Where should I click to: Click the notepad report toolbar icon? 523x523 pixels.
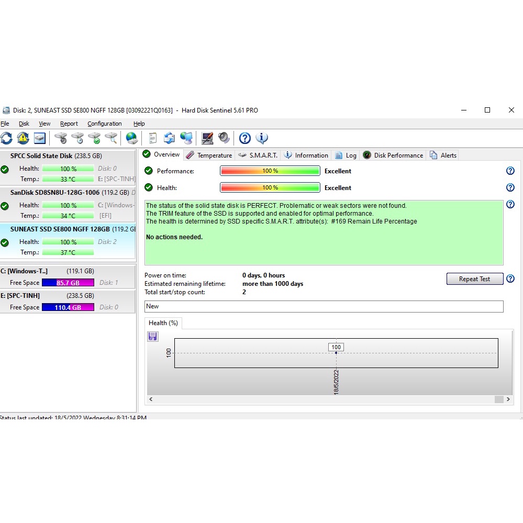point(152,138)
